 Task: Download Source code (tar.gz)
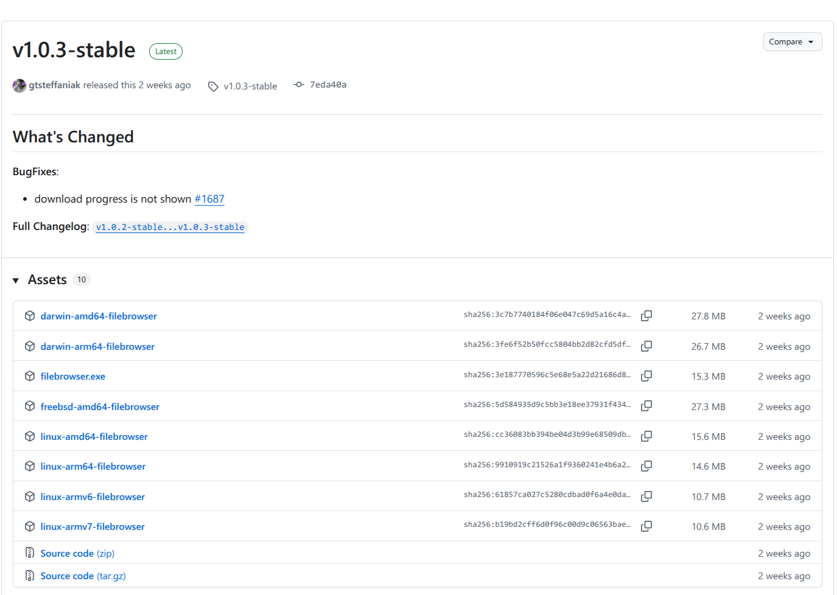tap(83, 576)
